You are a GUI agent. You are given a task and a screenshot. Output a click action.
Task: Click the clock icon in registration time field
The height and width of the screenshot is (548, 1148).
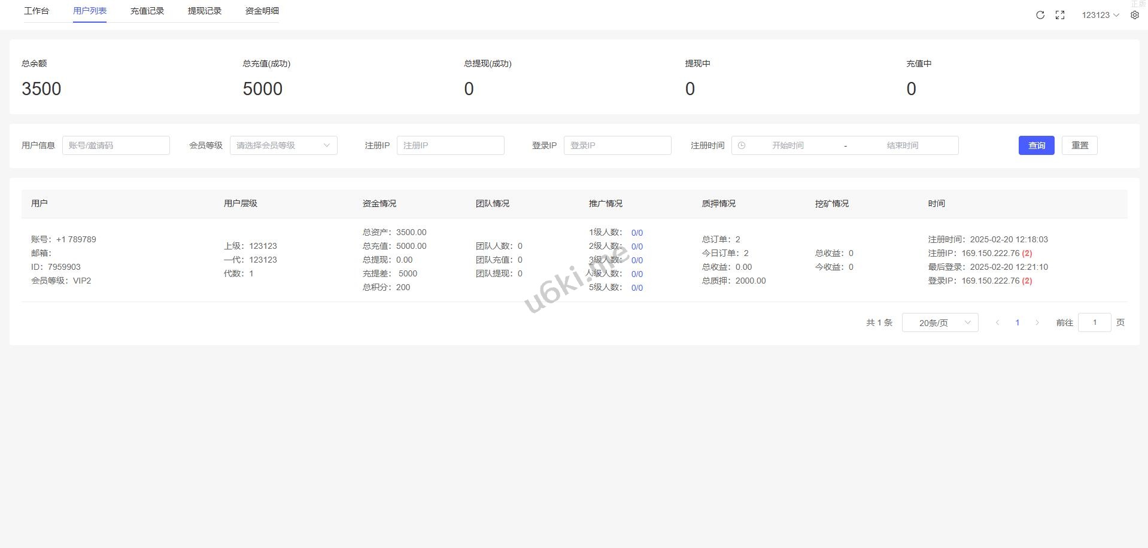point(742,145)
